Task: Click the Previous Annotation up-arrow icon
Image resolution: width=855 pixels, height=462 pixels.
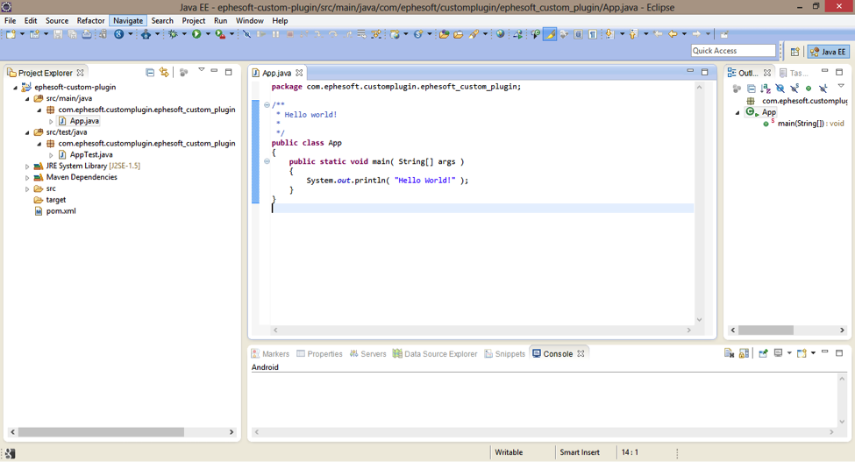Action: tap(633, 34)
